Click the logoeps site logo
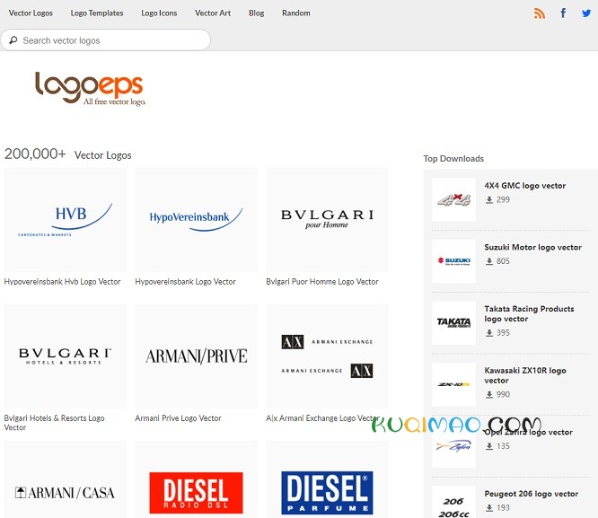Viewport: 598px width, 518px height. 90,89
